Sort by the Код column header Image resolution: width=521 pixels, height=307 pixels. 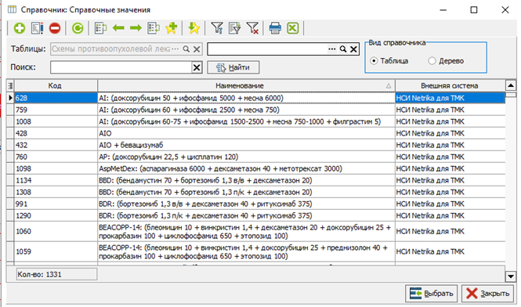(x=56, y=85)
